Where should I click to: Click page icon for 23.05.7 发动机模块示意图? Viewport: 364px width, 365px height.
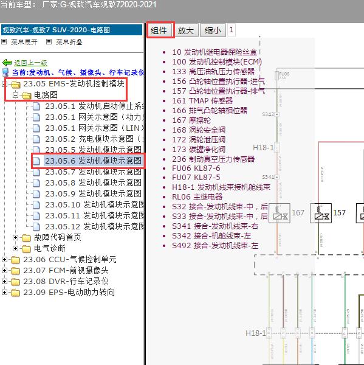[36, 172]
